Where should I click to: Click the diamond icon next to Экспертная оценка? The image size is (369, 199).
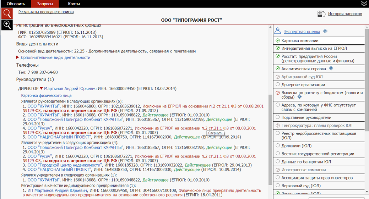(325, 31)
